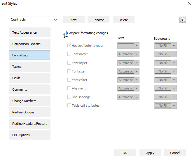Image resolution: width=192 pixels, height=159 pixels.
Task: Open Font color text color dropdown arrow
Action: pyautogui.click(x=137, y=80)
